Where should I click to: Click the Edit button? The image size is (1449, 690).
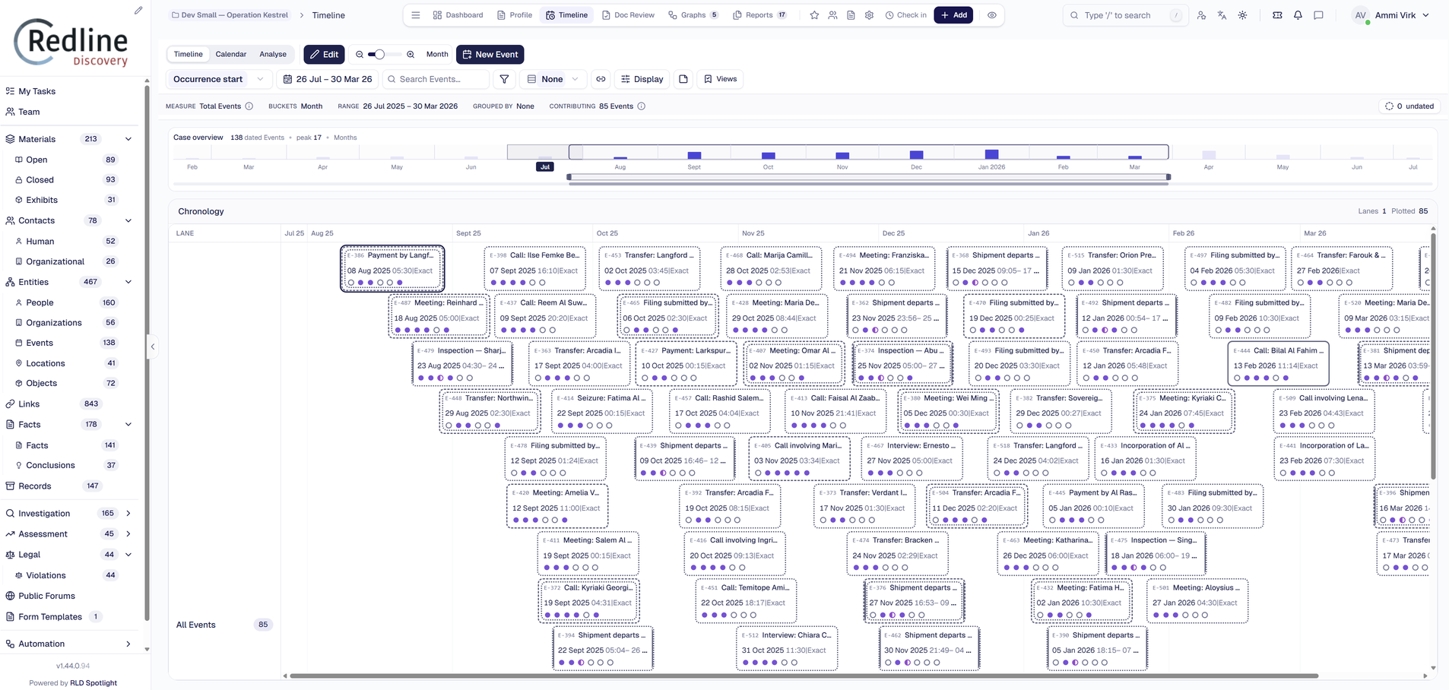324,55
